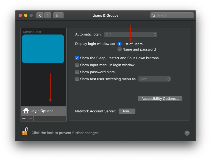Open Accessibility Options

coord(160,98)
